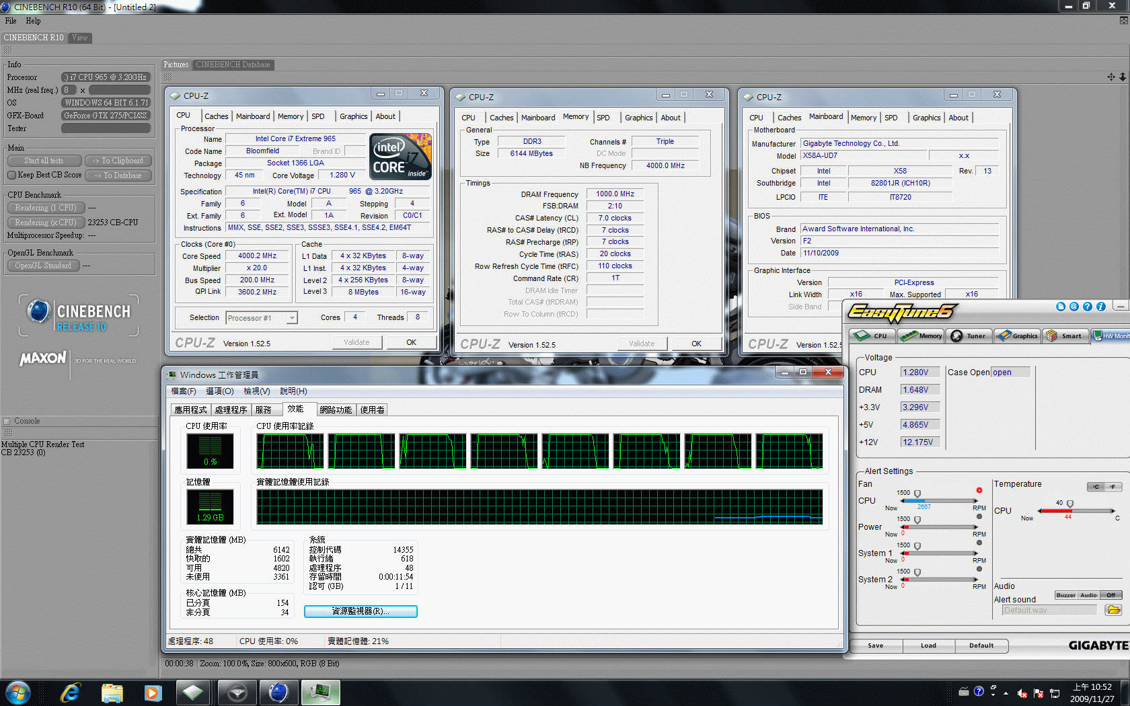Click the EasyTune6 @ contact icon

[x=1073, y=307]
